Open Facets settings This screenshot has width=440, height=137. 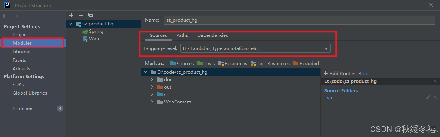(x=19, y=60)
